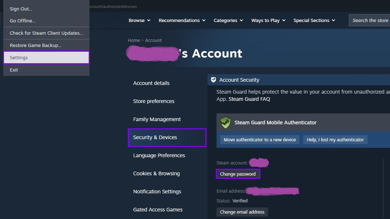Expand the Browse dropdown menu
Screen dimensions: 390x219
(x=139, y=21)
